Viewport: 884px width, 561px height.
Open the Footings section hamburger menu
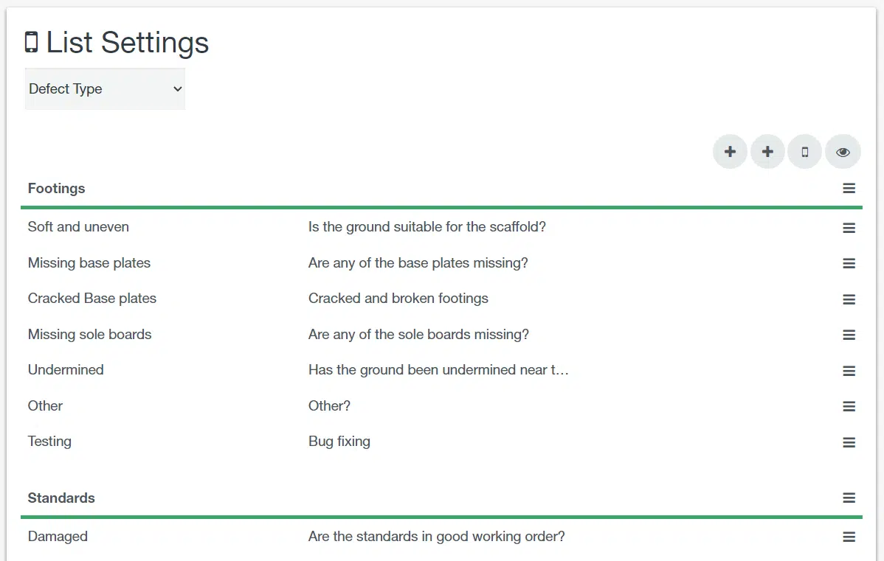point(849,189)
